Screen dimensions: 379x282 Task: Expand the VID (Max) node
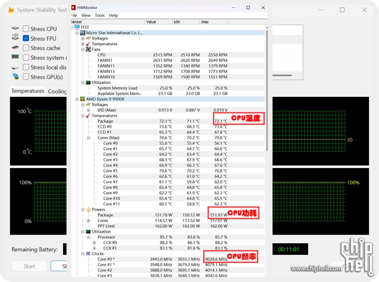point(89,110)
